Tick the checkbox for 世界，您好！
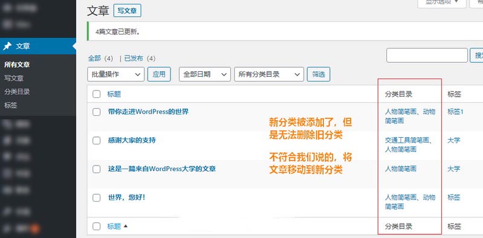483x238 pixels. (x=96, y=198)
